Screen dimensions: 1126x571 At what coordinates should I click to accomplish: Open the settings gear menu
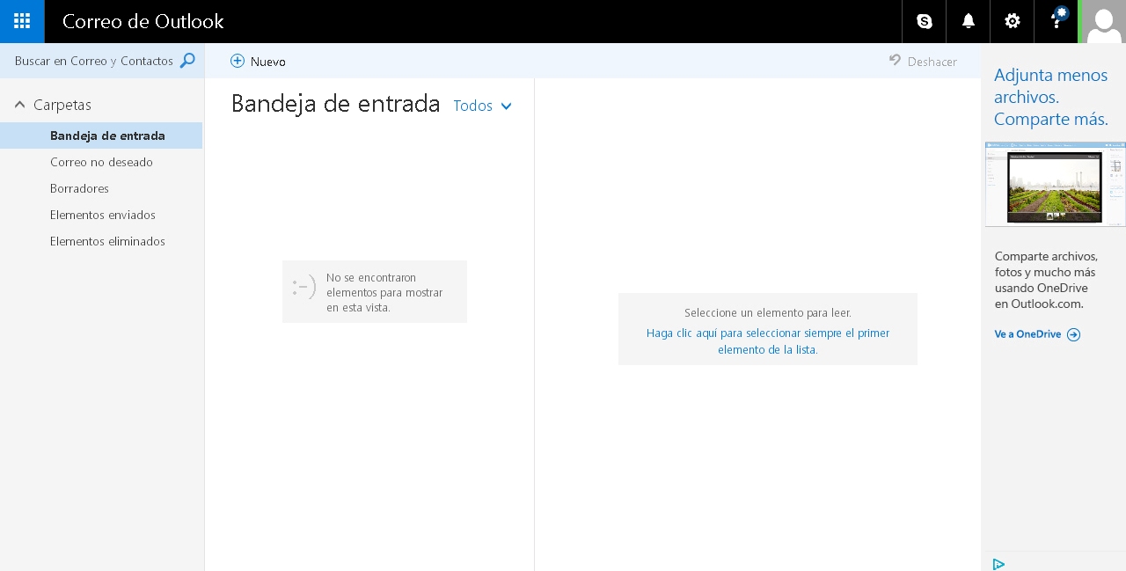coord(1012,21)
